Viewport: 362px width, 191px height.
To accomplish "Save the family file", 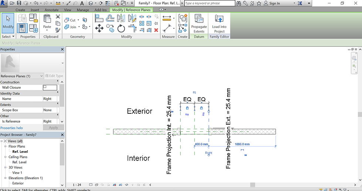I will pos(19,3).
